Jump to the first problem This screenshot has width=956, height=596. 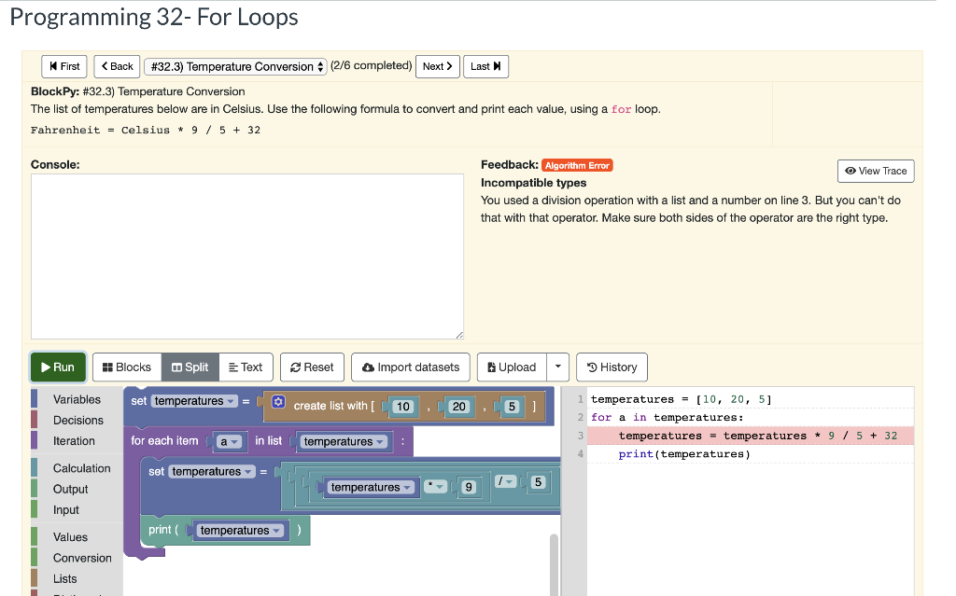click(63, 66)
